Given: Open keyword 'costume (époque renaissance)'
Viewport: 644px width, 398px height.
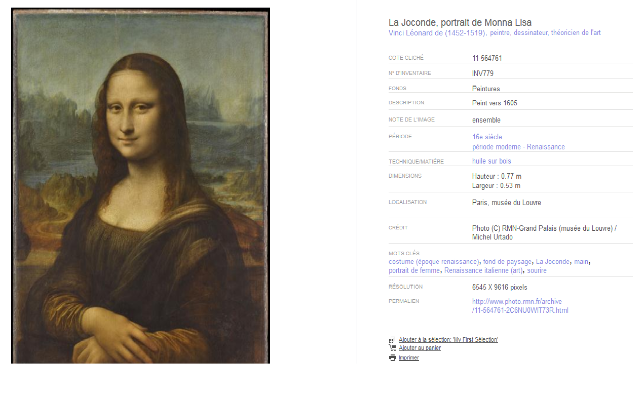Looking at the screenshot, I should point(434,262).
